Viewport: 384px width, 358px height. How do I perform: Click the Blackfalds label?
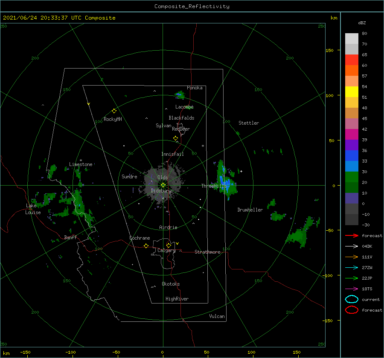click(181, 118)
